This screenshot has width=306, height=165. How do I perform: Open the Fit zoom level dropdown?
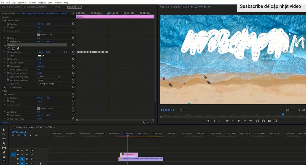(184, 110)
